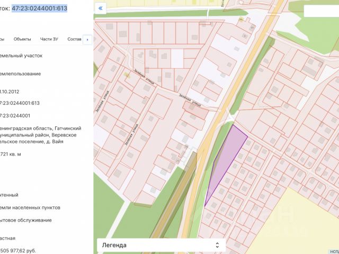Click the parcel address ending in д. Вайя
The height and width of the screenshot is (254, 339).
(x=40, y=135)
